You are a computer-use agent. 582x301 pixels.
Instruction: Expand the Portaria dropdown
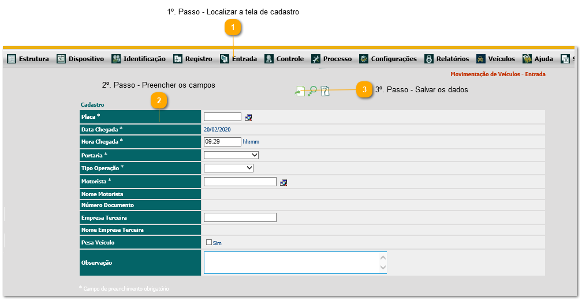[231, 155]
